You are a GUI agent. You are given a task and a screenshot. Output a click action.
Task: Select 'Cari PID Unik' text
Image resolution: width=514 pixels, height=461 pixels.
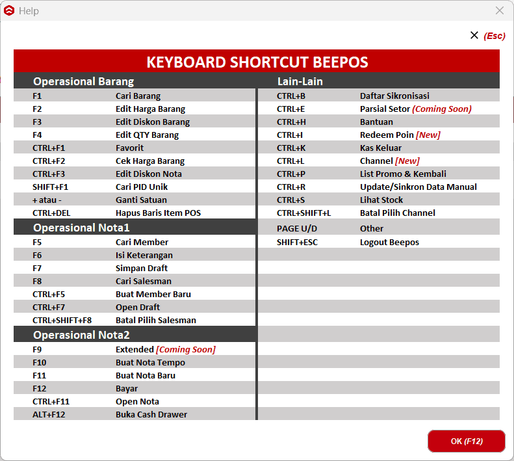[x=141, y=187]
